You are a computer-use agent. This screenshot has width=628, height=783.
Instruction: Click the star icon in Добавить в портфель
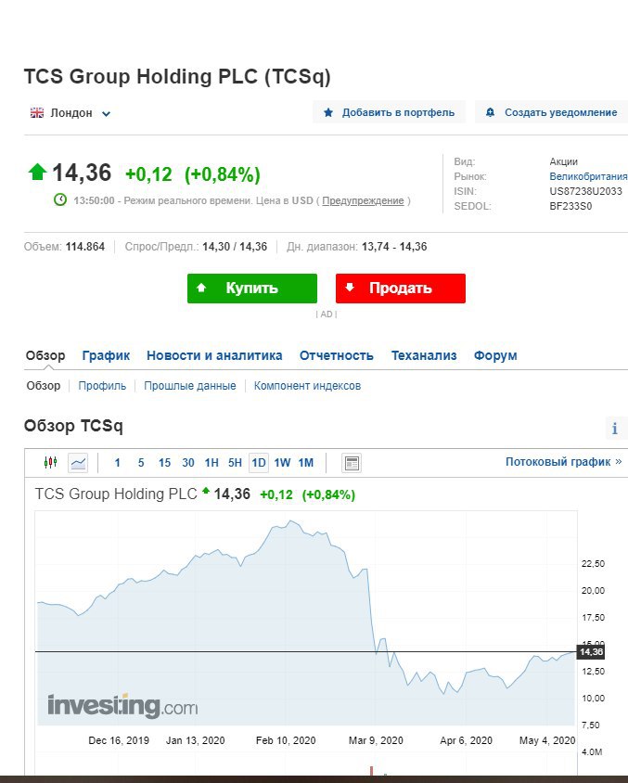[328, 112]
